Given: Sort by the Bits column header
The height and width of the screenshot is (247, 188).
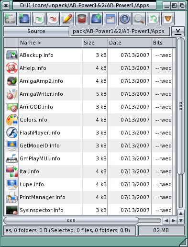Looking at the screenshot, I should coord(162,43).
